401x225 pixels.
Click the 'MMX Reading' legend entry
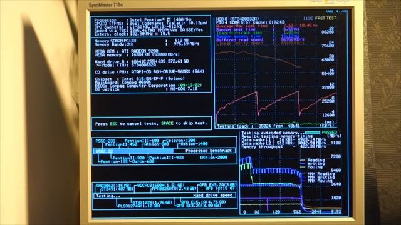pos(321,174)
